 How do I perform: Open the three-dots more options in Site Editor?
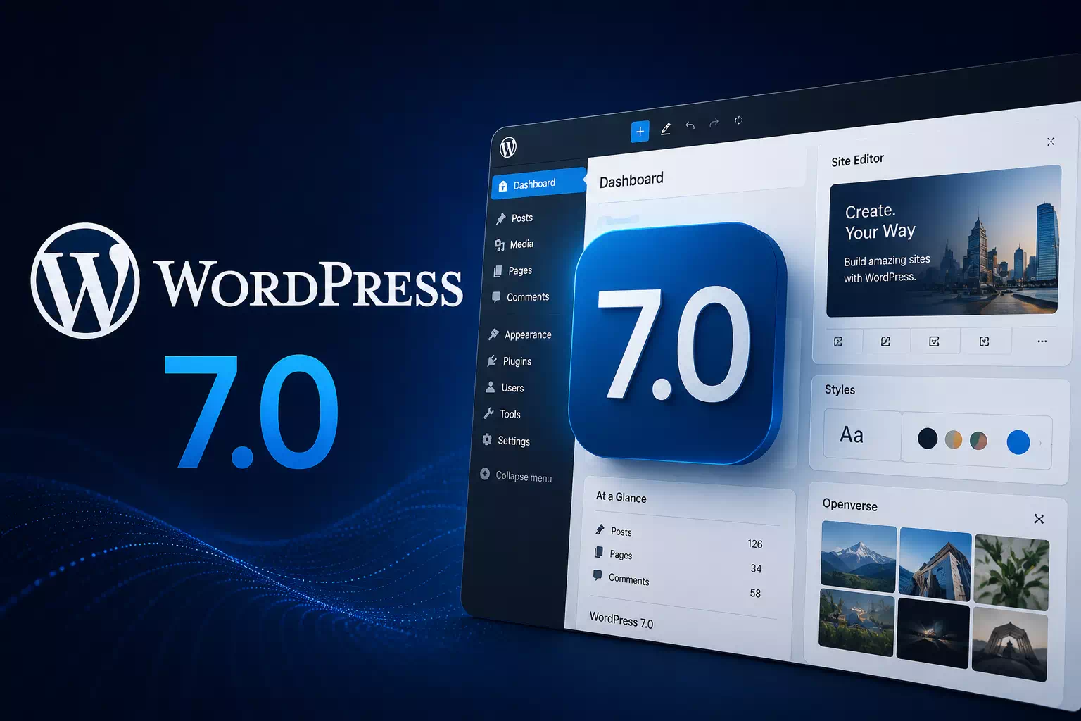(x=1042, y=341)
